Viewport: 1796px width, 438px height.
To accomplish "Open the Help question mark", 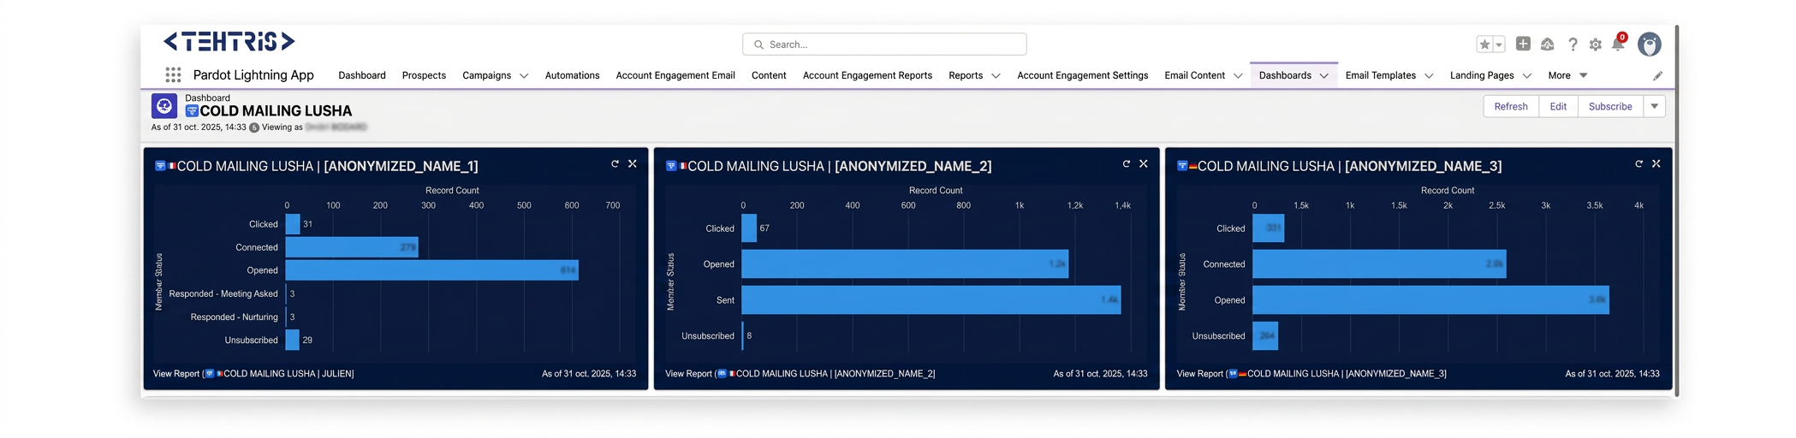I will tap(1573, 44).
